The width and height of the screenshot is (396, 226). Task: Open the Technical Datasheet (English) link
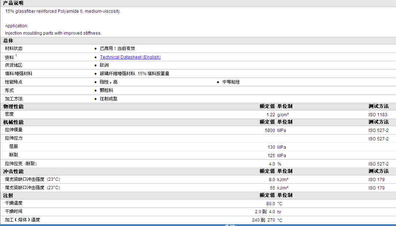pyautogui.click(x=130, y=57)
